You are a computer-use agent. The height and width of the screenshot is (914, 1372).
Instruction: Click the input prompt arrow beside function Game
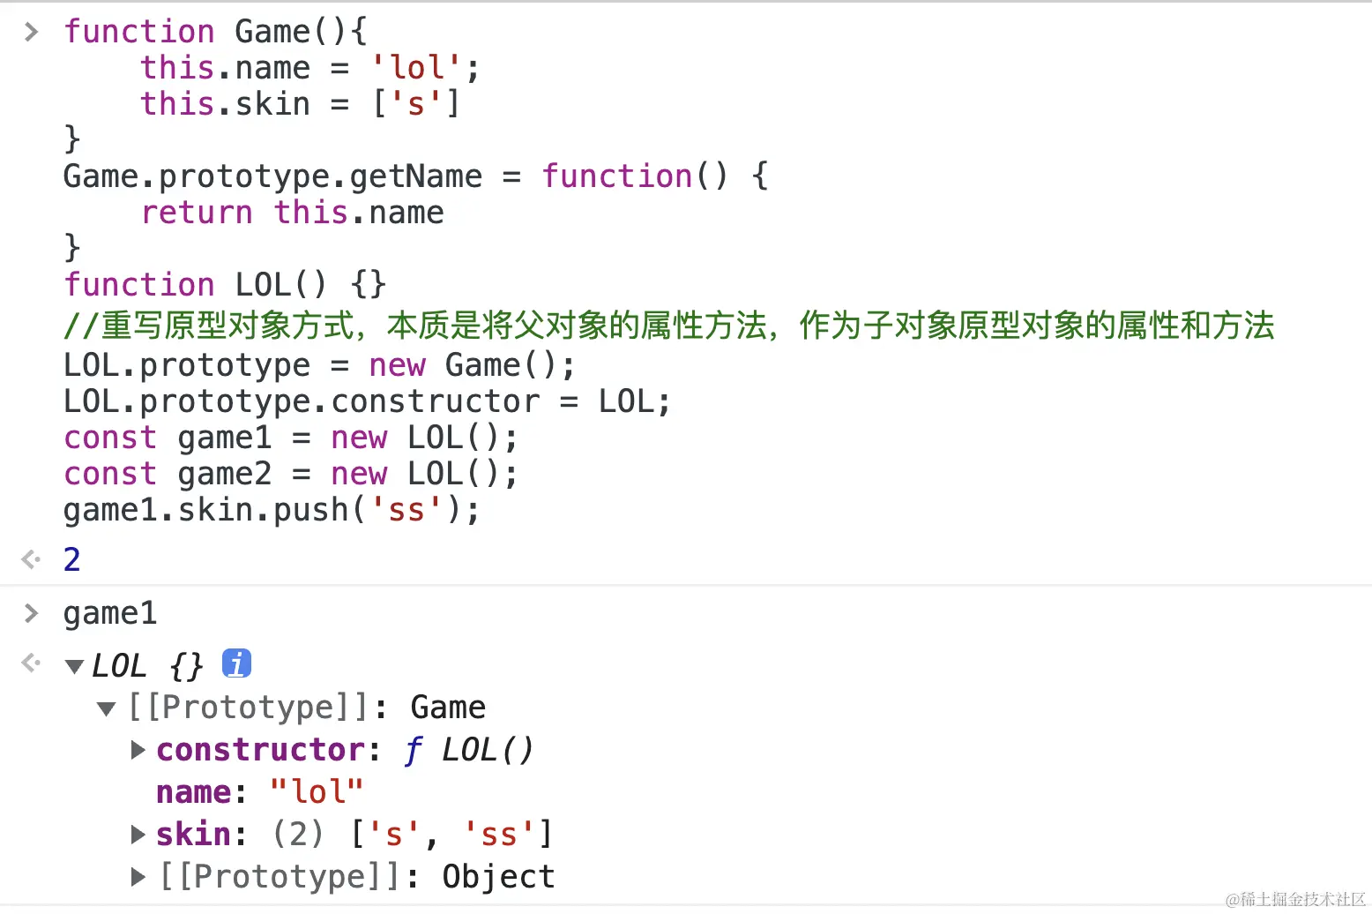tap(32, 32)
